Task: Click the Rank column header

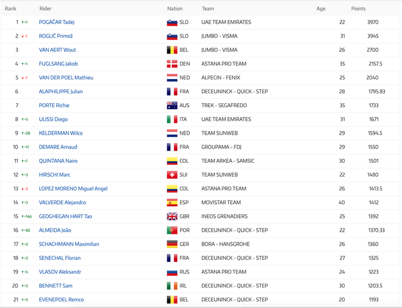Action: pyautogui.click(x=10, y=9)
